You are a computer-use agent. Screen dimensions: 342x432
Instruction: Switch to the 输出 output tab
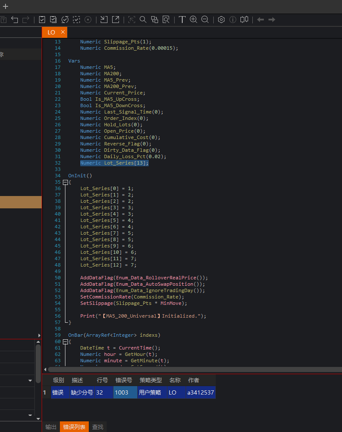pos(51,427)
